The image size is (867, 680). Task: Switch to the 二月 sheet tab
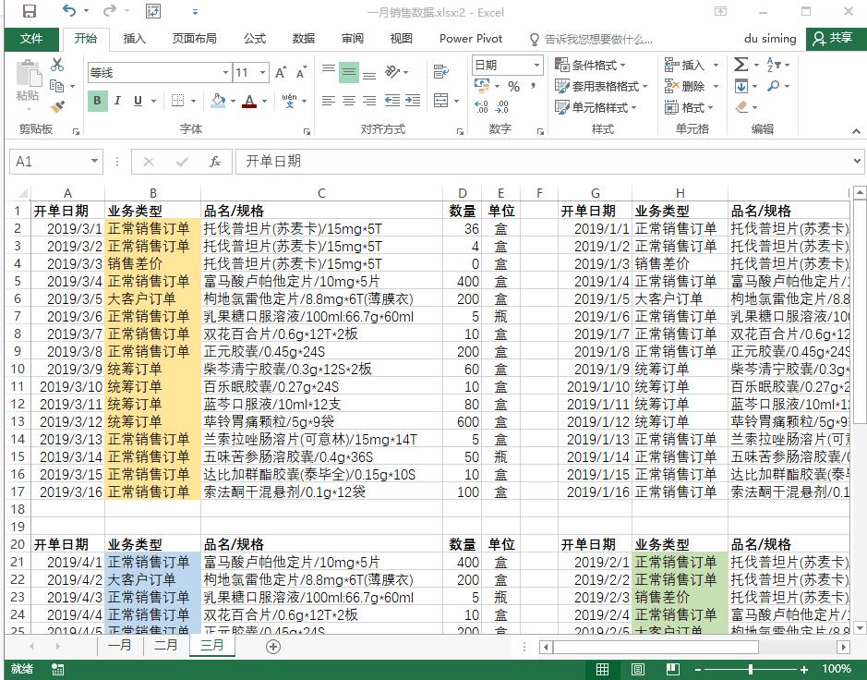165,646
